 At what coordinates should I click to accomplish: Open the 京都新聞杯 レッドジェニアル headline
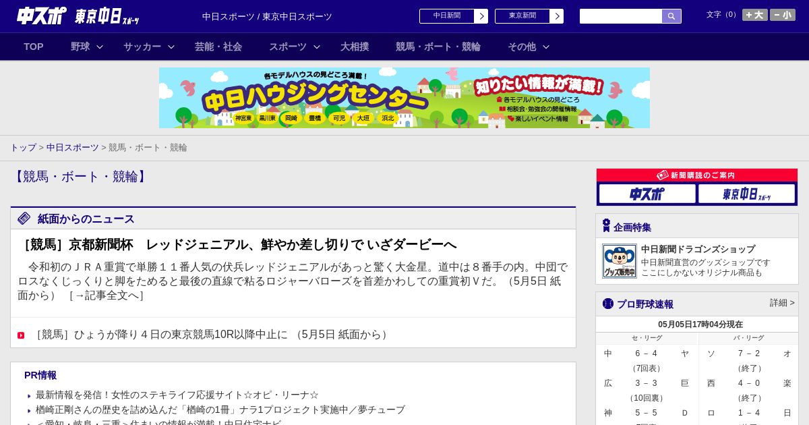point(237,244)
